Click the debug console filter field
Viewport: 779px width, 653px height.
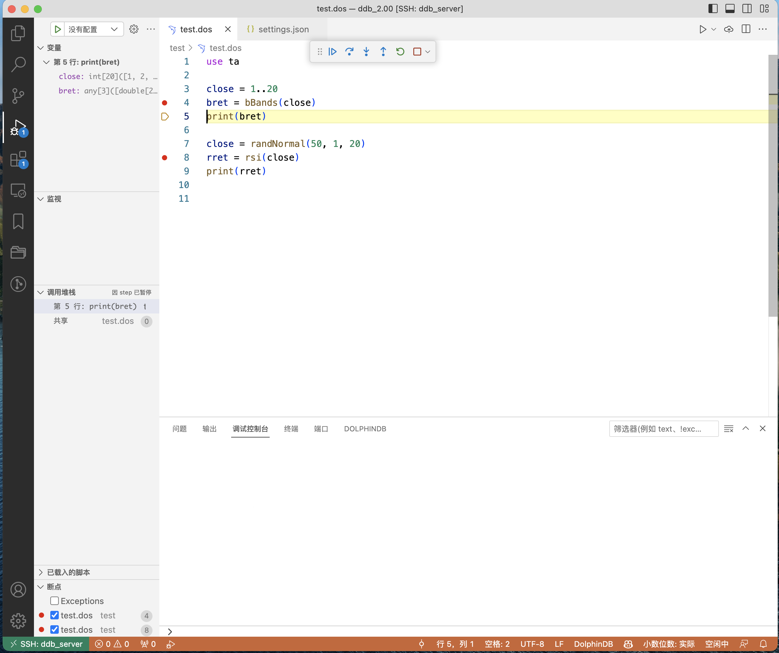pos(663,428)
